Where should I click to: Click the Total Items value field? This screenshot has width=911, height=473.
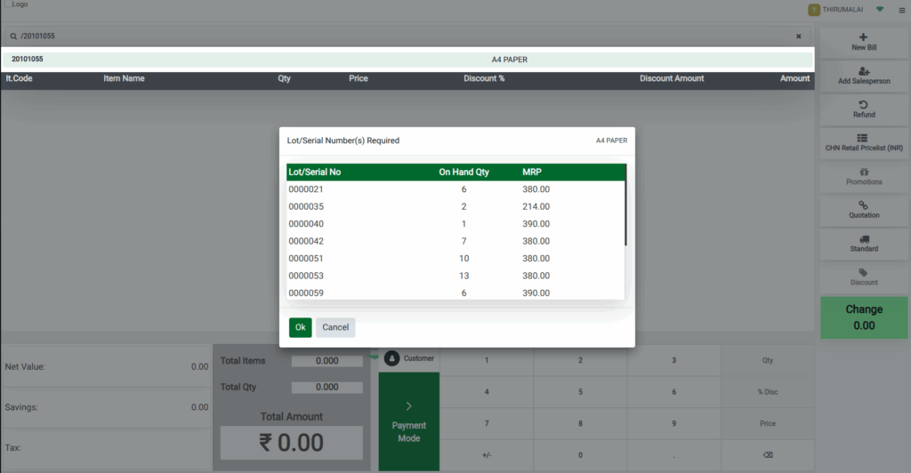(327, 361)
